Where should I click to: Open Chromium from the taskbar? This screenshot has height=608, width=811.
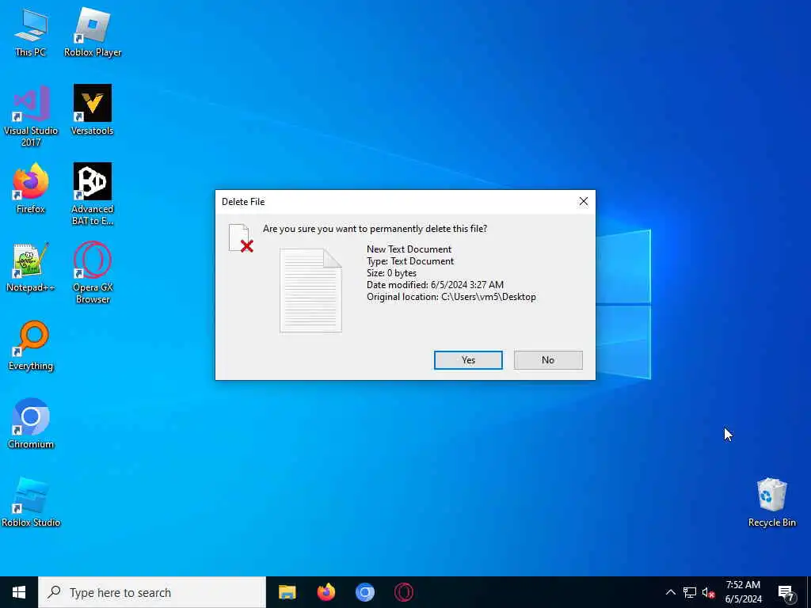click(364, 592)
